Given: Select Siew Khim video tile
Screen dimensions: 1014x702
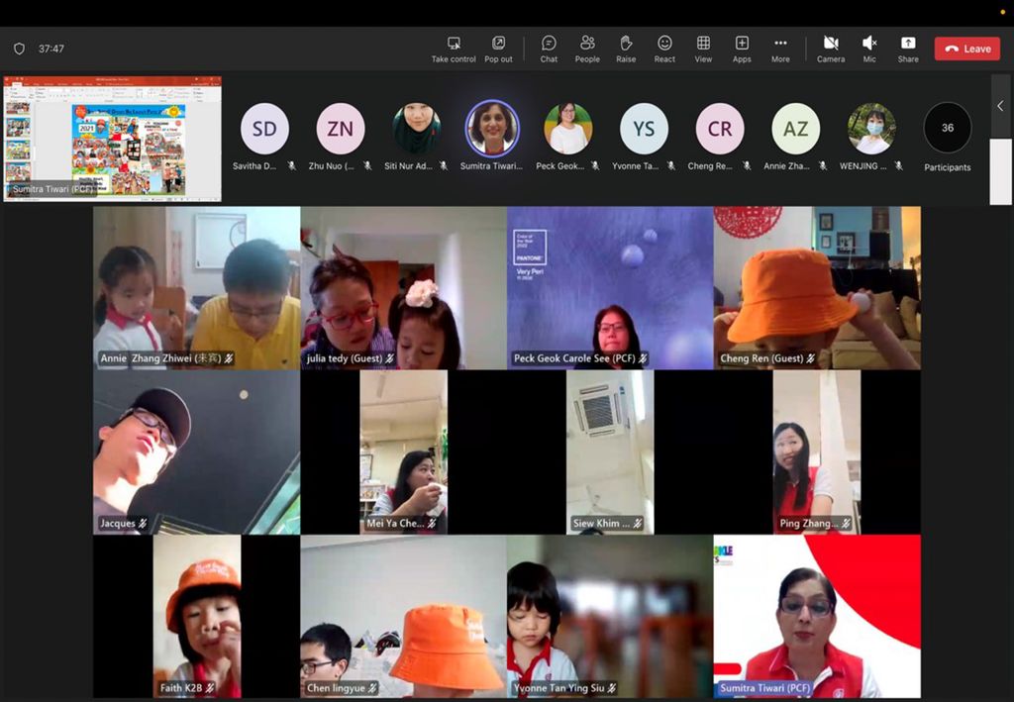Looking at the screenshot, I should pos(610,452).
